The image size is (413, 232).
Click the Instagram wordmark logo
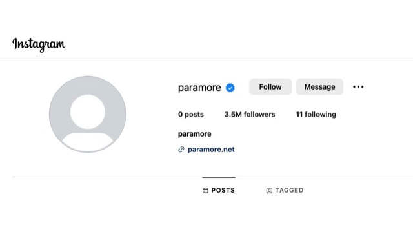tap(39, 44)
